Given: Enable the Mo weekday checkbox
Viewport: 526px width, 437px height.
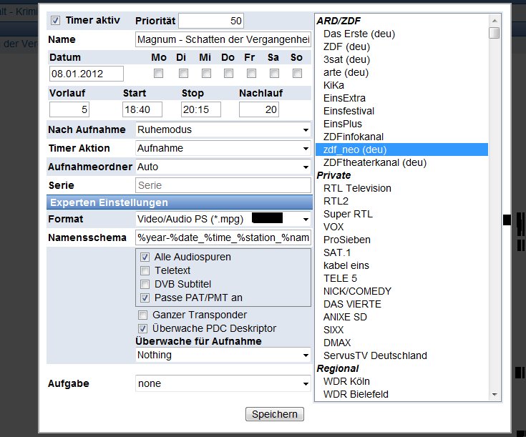Looking at the screenshot, I should click(x=159, y=74).
